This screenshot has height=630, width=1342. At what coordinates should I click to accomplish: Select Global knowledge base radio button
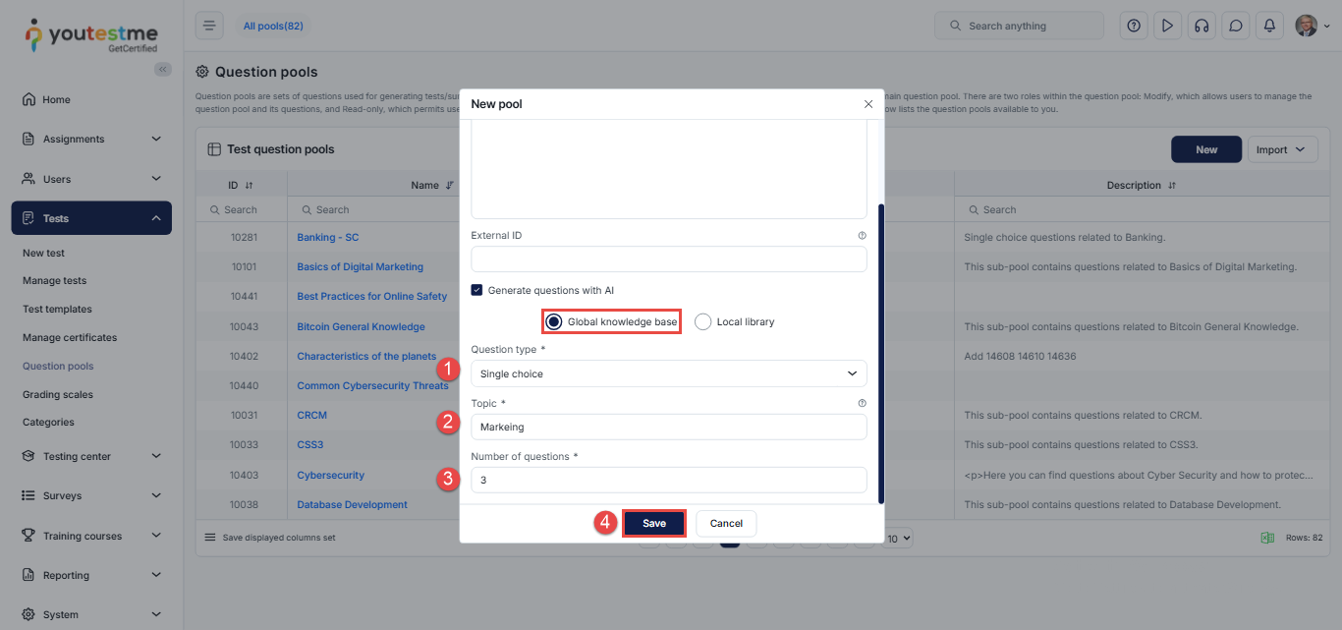point(554,321)
